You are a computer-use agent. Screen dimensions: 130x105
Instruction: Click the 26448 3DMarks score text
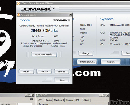coord(44,31)
